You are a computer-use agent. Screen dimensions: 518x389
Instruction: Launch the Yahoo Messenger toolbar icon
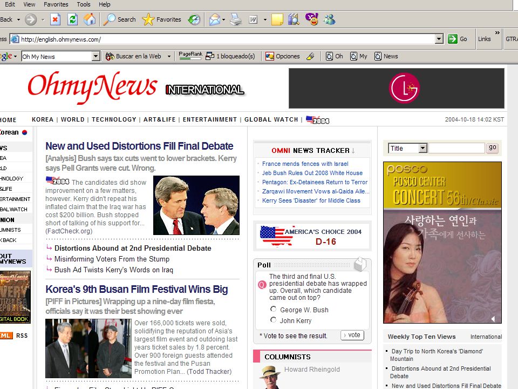(311, 19)
